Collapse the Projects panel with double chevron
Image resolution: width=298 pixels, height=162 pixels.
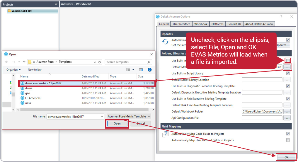pyautogui.click(x=56, y=4)
